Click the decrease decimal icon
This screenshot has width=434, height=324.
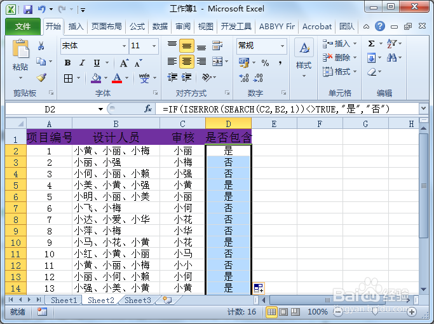[x=258, y=78]
